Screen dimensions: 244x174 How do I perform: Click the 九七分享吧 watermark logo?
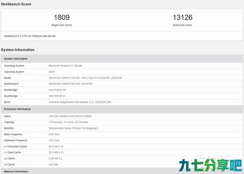click(211, 165)
